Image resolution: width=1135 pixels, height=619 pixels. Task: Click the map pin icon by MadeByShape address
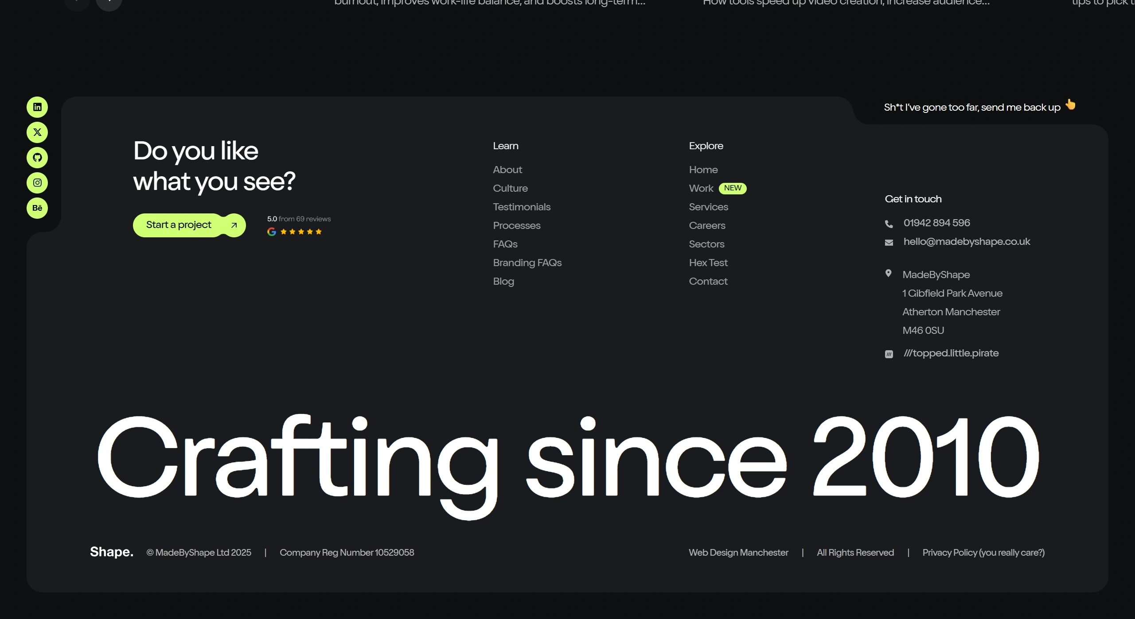(x=888, y=274)
